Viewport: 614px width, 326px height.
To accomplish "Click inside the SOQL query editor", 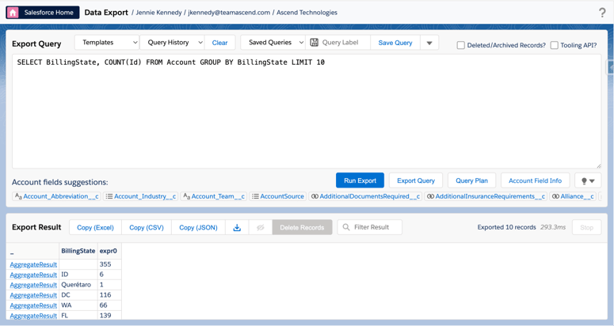I will pos(307,112).
